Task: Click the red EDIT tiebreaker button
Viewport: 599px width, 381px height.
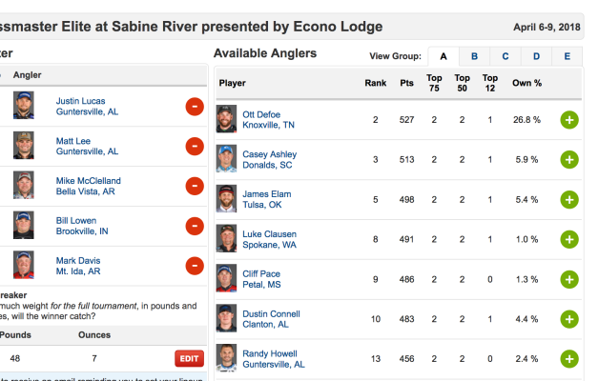Action: 189,359
